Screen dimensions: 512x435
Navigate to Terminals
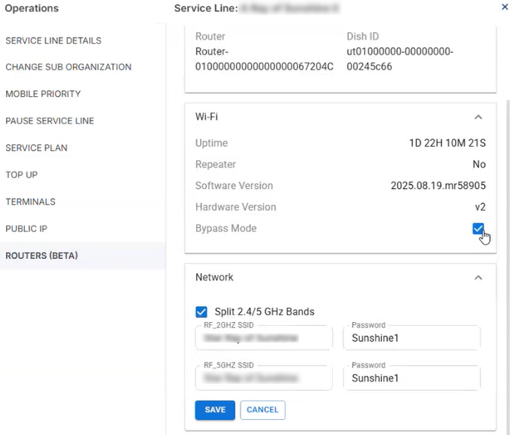[31, 202]
